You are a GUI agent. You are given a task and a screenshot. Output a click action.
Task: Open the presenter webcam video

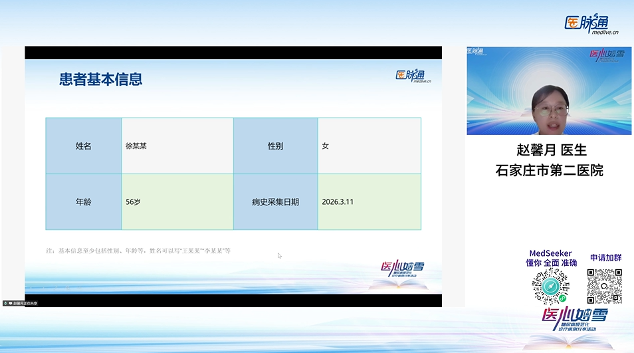coord(549,90)
